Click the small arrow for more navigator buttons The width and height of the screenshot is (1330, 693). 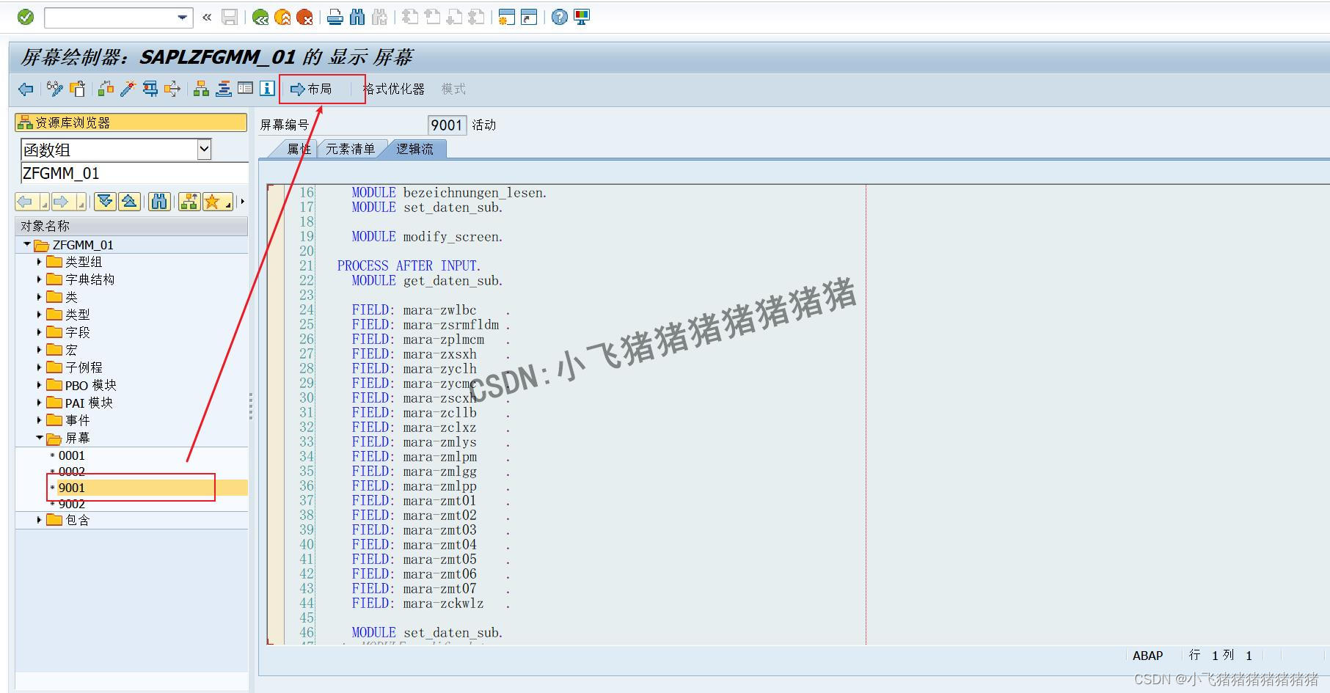[242, 202]
